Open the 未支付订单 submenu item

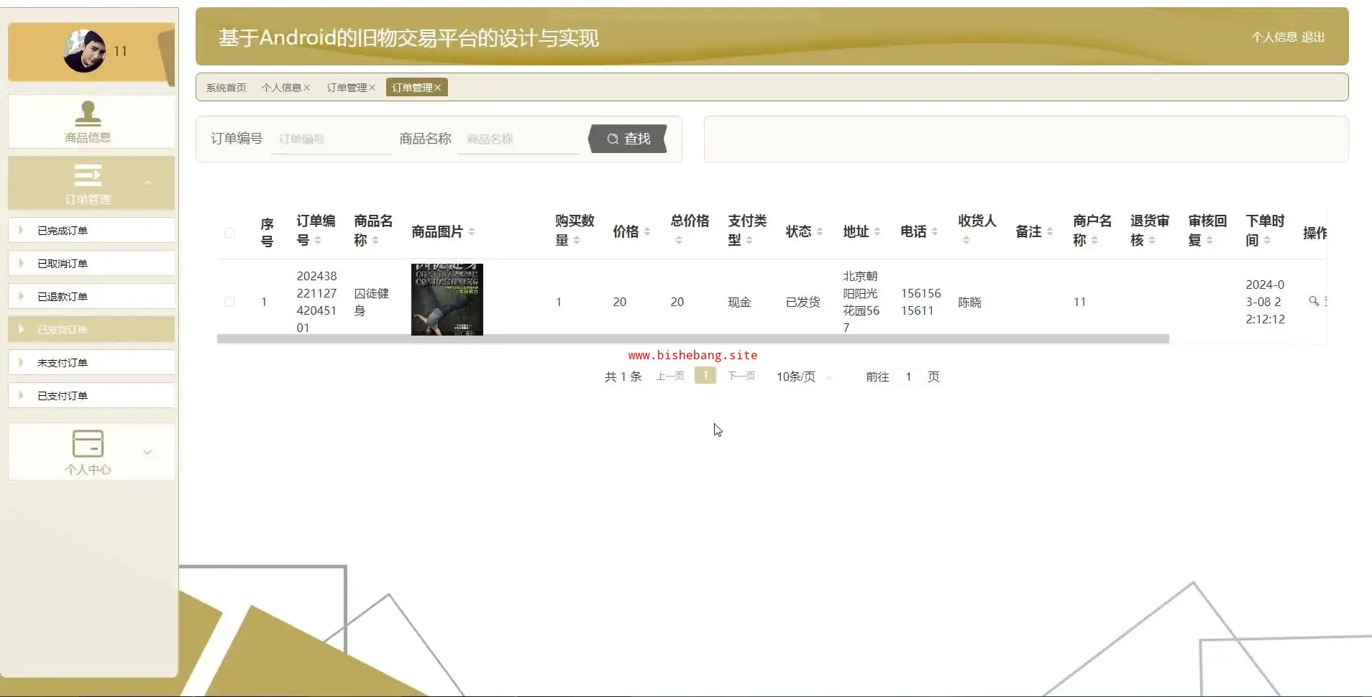tap(91, 363)
